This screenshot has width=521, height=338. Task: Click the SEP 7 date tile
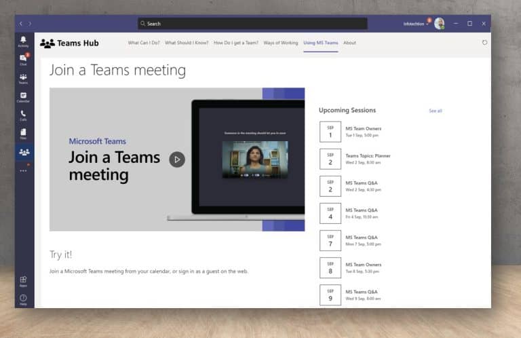(x=330, y=241)
